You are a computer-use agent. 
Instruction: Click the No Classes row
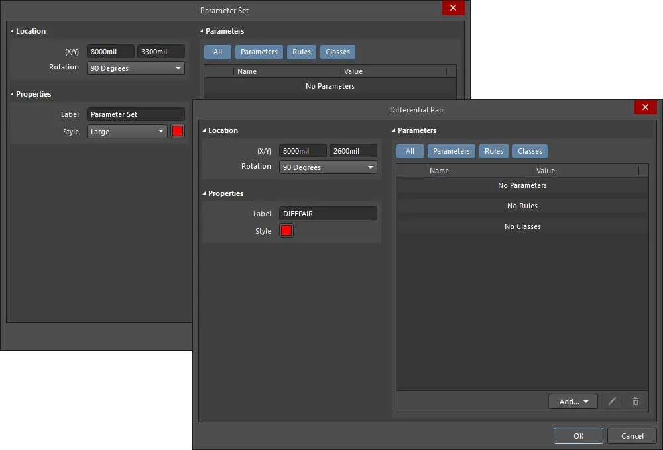[522, 227]
